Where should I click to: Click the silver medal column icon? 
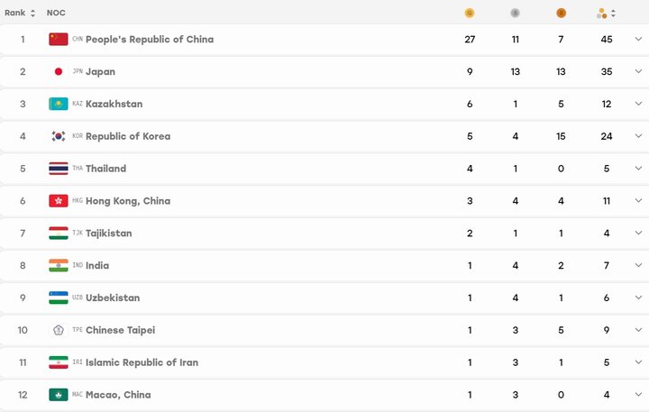pyautogui.click(x=515, y=14)
